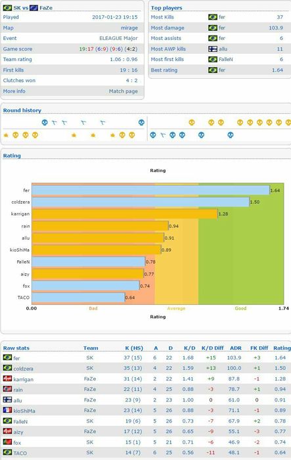This screenshot has height=460, width=291.
Task: Open TACO player page in Raw stats
Action: [x=20, y=453]
